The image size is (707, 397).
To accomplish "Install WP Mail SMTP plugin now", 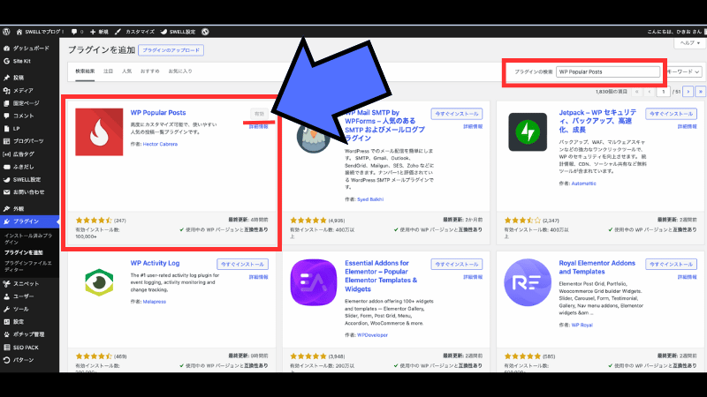I will 457,114.
